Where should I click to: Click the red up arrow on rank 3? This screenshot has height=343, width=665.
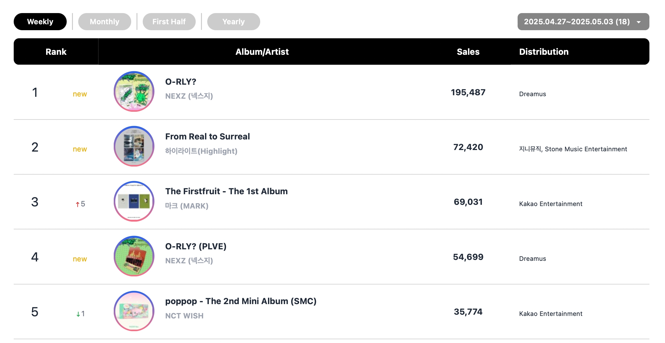click(78, 204)
